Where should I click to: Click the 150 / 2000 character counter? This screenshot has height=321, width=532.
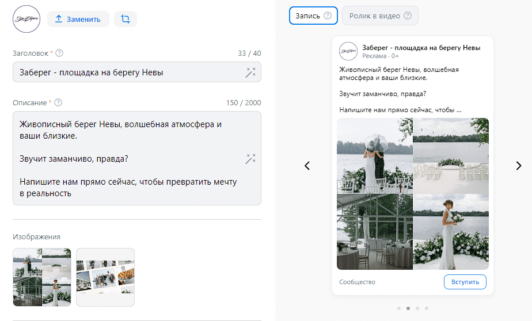click(244, 103)
